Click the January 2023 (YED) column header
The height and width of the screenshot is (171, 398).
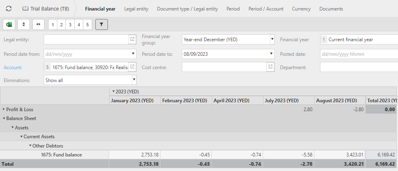point(135,100)
